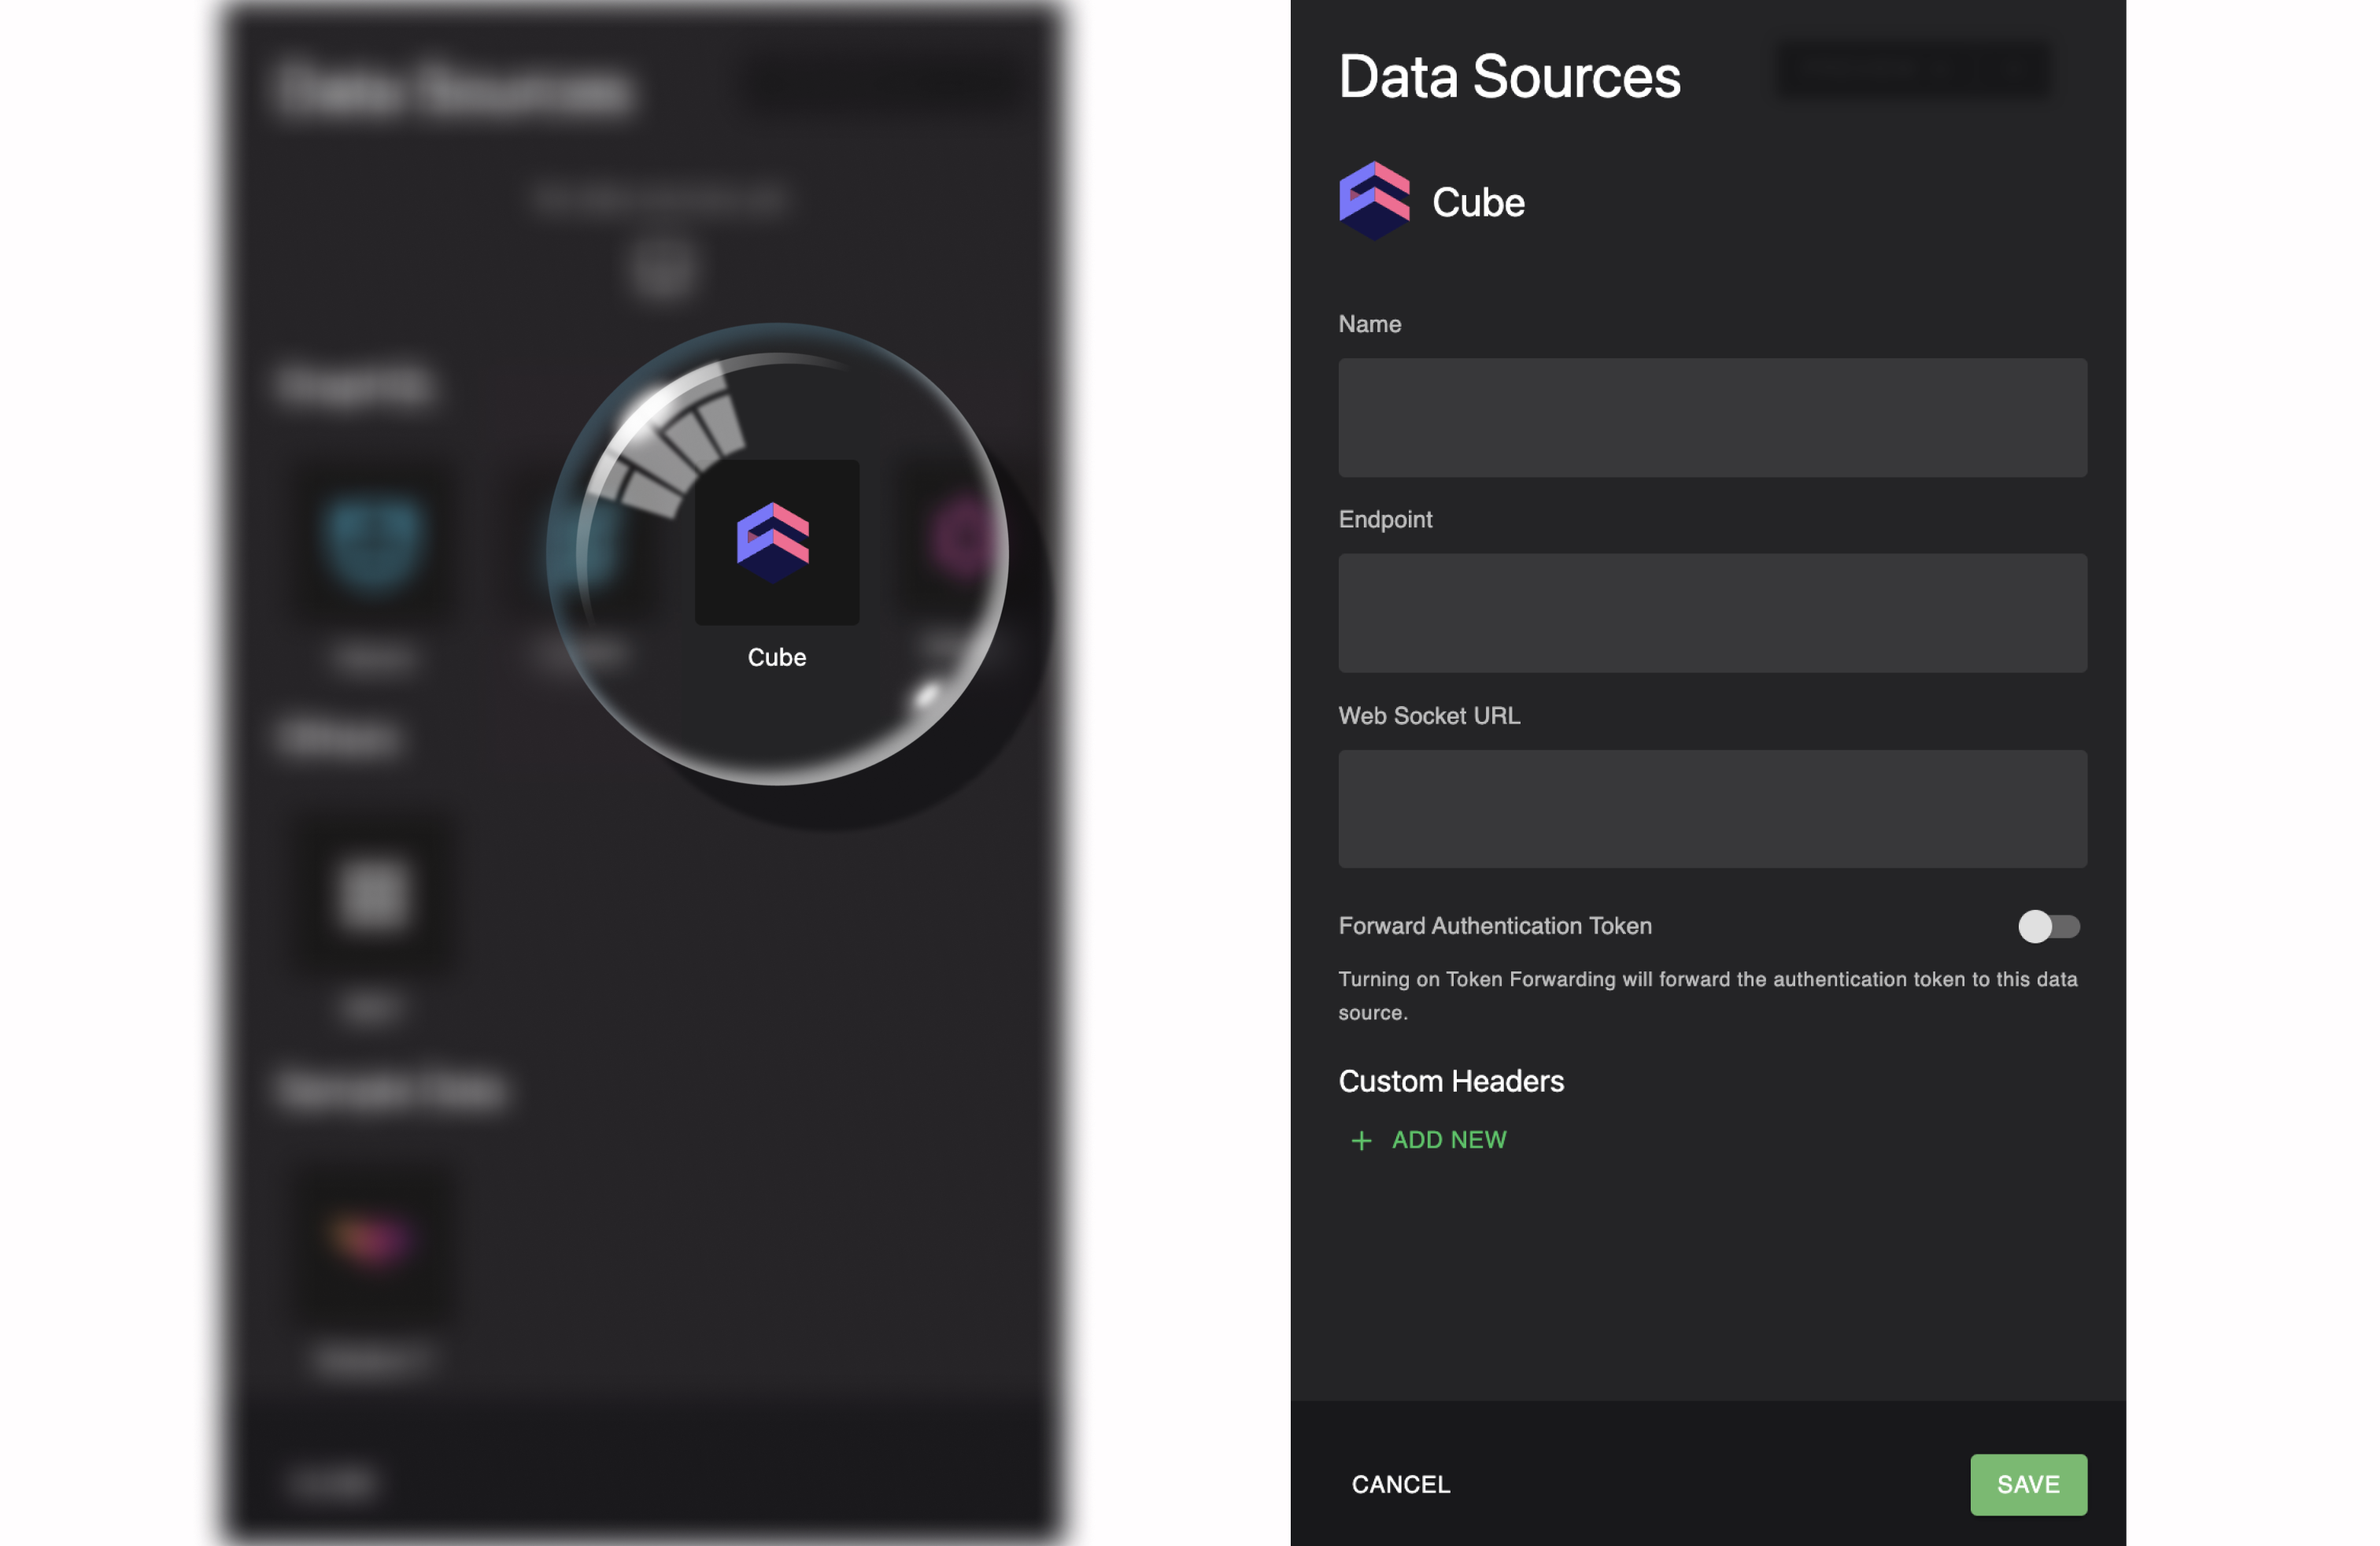Click the Cube label under the tile
The width and height of the screenshot is (2380, 1546).
(776, 657)
